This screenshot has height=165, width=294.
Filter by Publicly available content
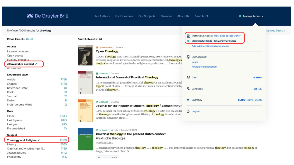click(18, 60)
